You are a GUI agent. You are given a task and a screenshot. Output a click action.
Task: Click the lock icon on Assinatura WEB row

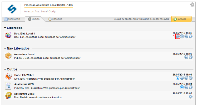tap(182, 87)
